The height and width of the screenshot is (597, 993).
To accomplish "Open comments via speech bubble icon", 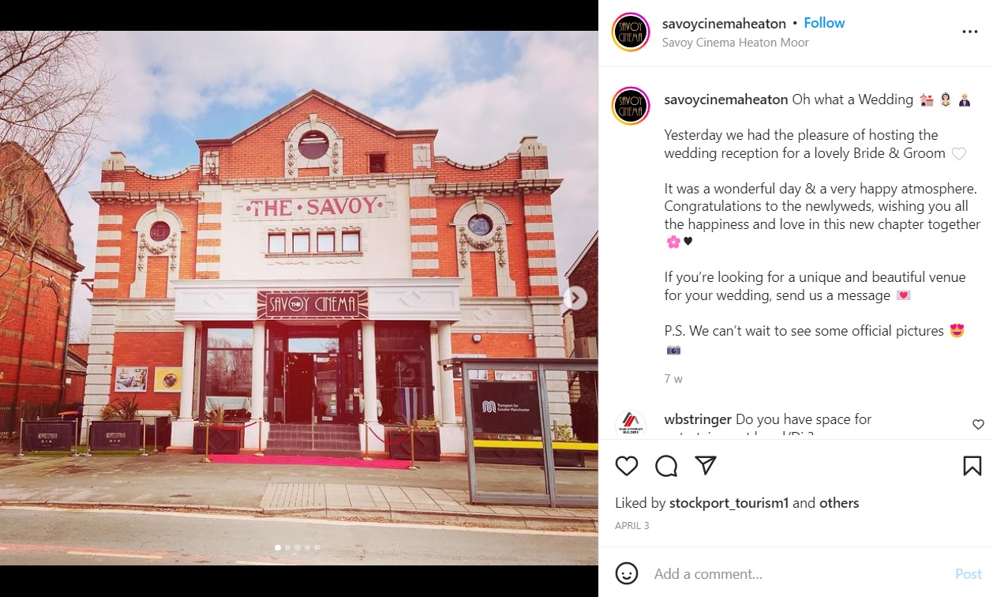I will tap(666, 466).
